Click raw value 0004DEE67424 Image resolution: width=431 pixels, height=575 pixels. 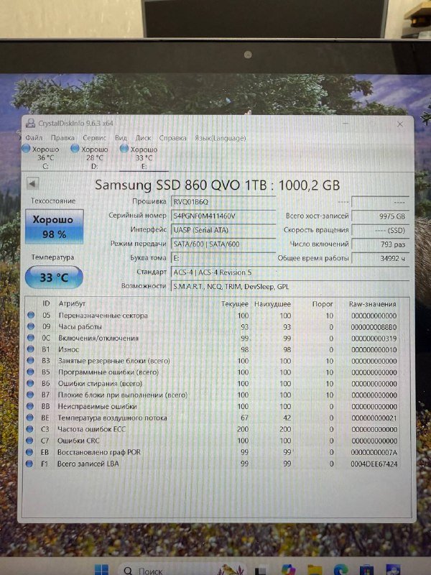click(374, 464)
